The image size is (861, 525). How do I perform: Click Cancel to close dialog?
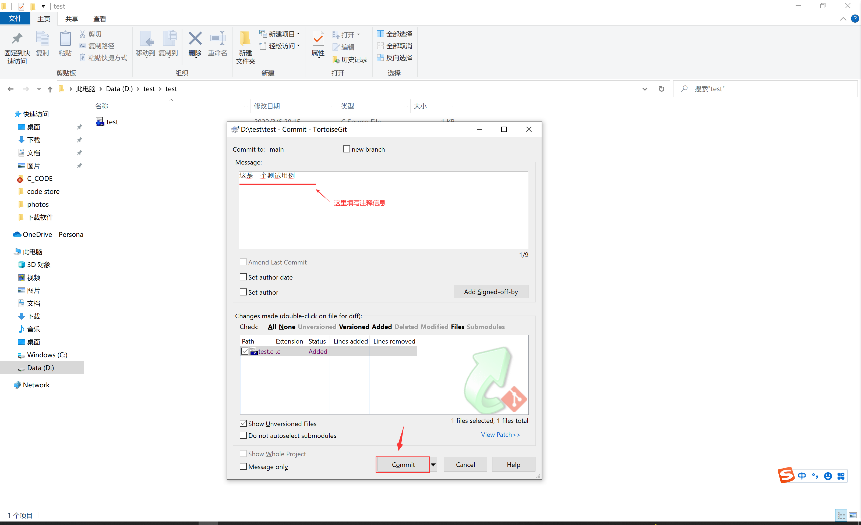point(465,464)
